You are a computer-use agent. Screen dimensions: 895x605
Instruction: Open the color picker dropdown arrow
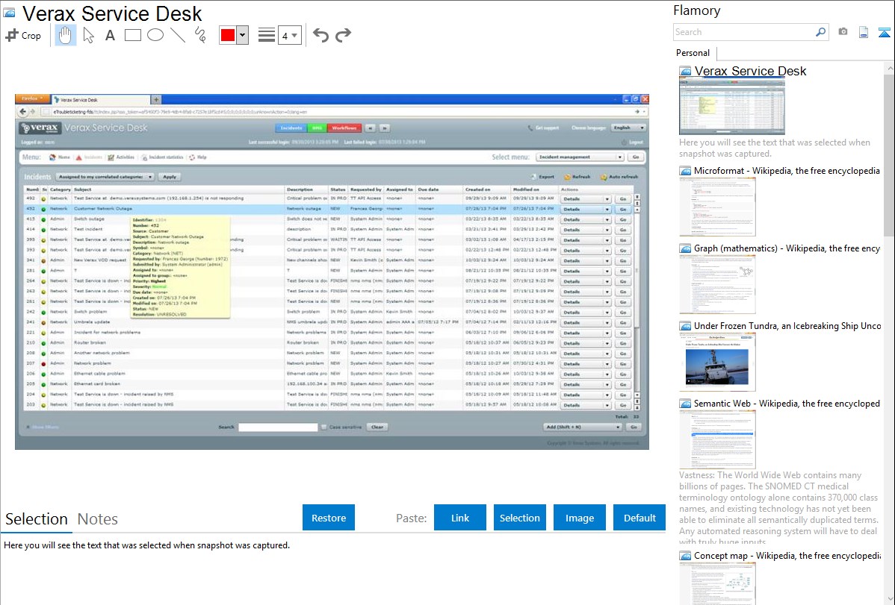242,35
